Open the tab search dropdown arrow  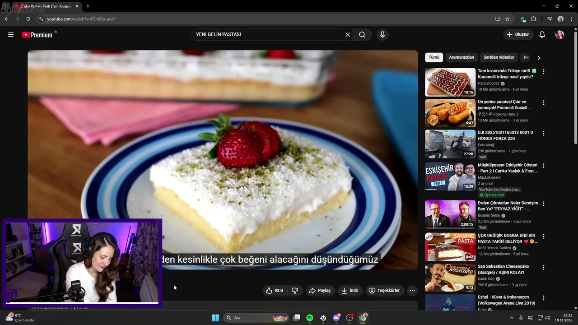[6, 6]
